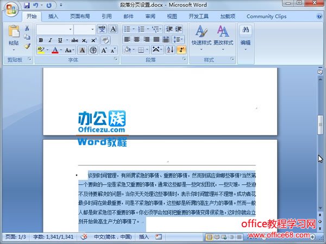Apply distributed alignment
The image size is (326, 244).
click(166, 39)
